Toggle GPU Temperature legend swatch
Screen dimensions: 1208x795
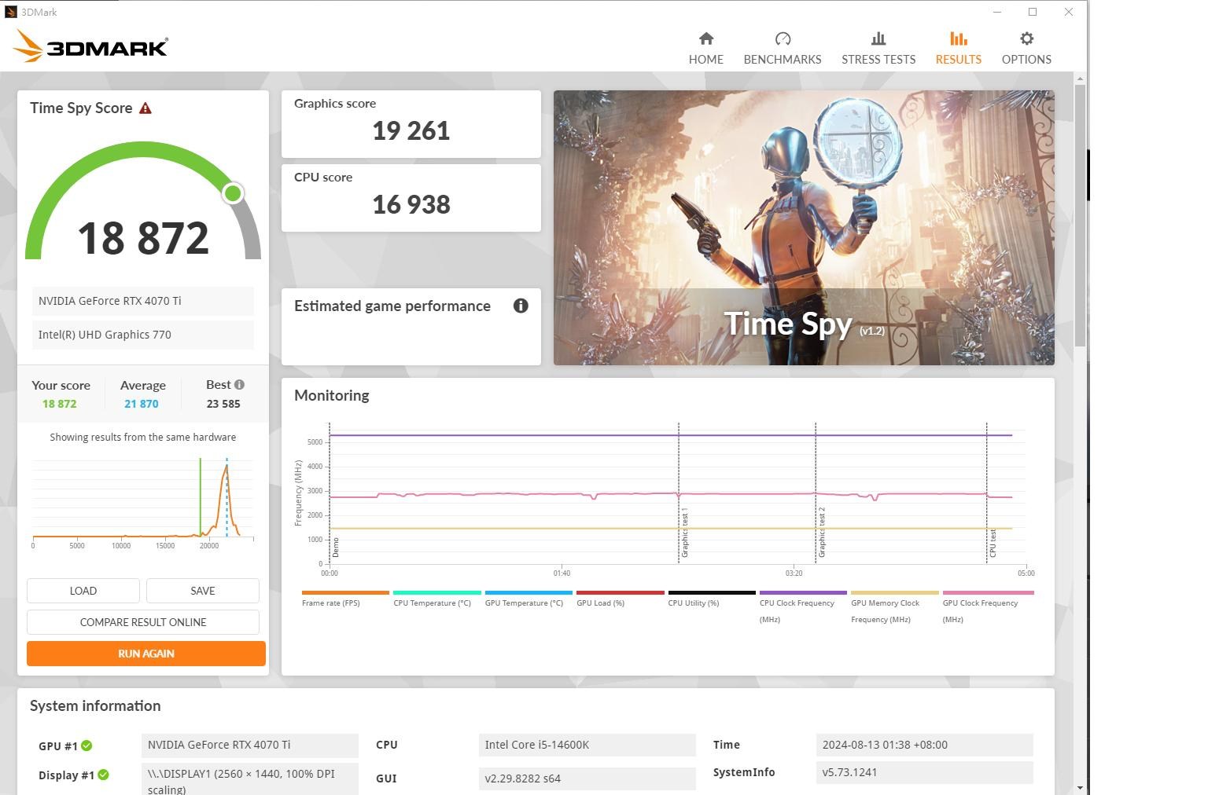(528, 592)
